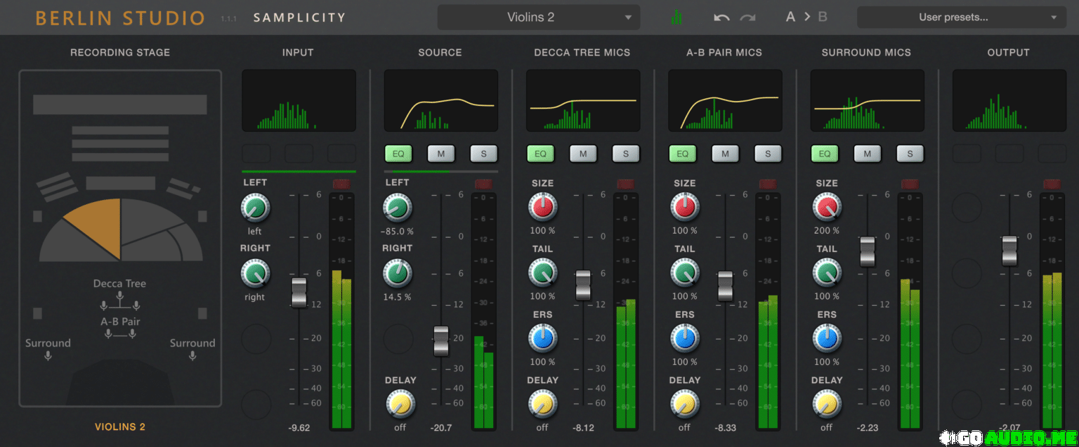This screenshot has height=447, width=1079.
Task: Mute the Decca Tree Mics channel
Action: (x=583, y=154)
